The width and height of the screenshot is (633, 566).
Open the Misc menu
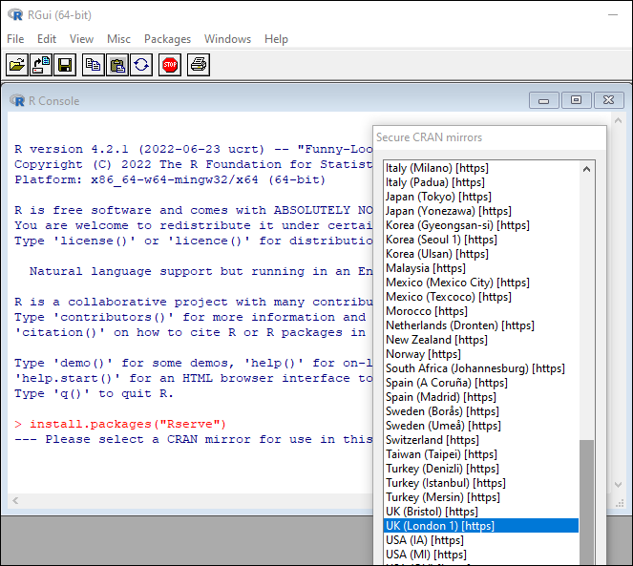[118, 39]
